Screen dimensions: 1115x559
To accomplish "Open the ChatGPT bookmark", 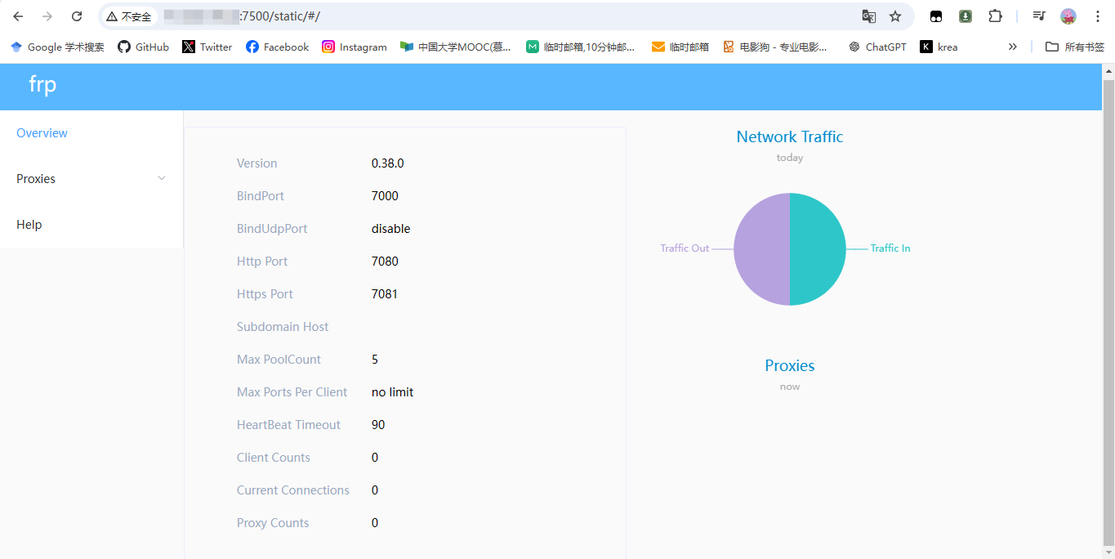I will click(877, 47).
